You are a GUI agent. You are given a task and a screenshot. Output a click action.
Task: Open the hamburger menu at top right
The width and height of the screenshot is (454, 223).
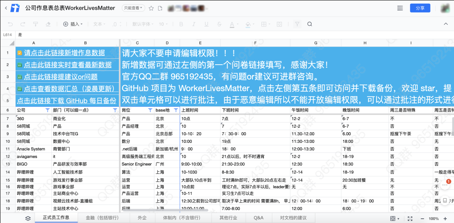tap(400, 8)
